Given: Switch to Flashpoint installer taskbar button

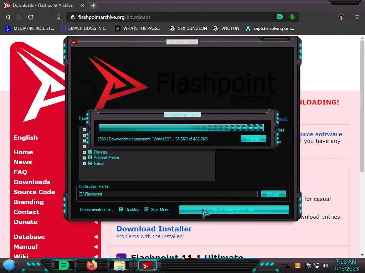Looking at the screenshot, I should coord(148,265).
